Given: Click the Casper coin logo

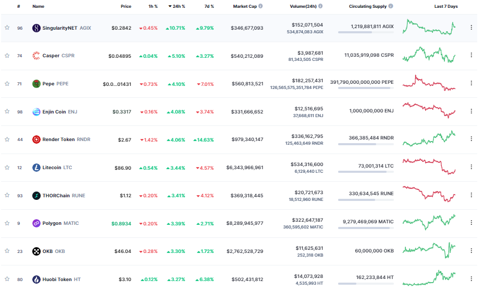Looking at the screenshot, I should pyautogui.click(x=36, y=56).
